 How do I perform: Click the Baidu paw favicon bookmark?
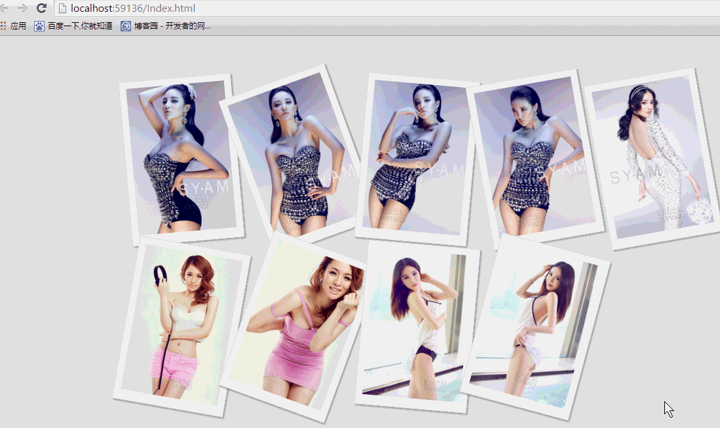(x=39, y=26)
